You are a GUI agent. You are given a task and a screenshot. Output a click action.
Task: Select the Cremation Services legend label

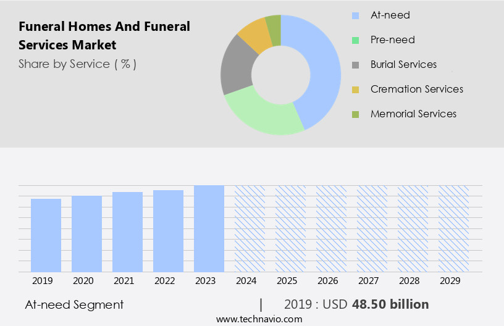[x=416, y=90]
